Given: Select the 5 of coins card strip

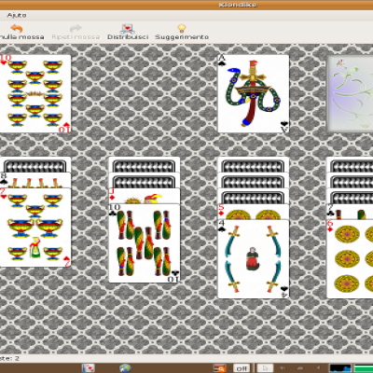Looking at the screenshot, I should click(x=254, y=212).
